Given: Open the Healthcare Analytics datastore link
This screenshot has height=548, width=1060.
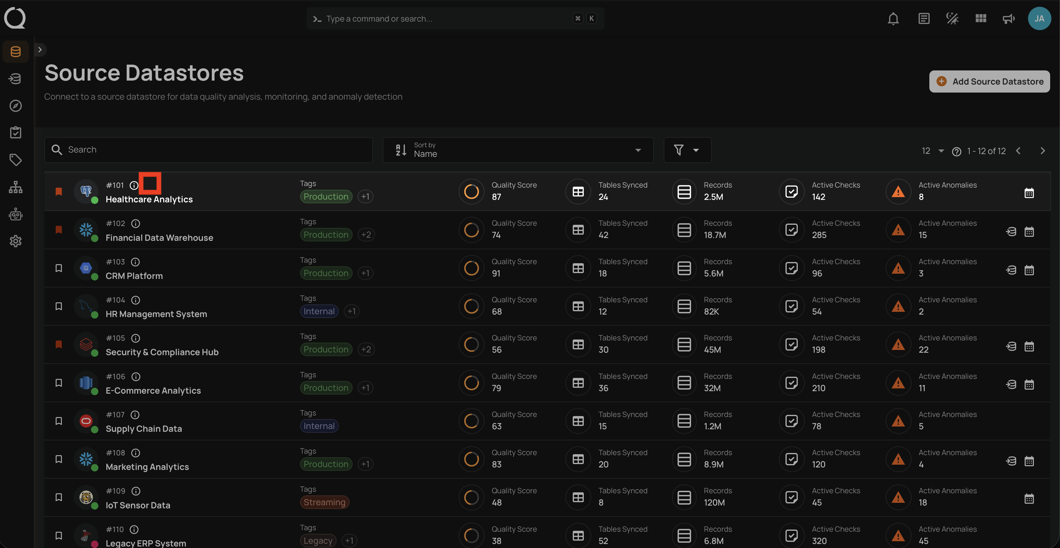Looking at the screenshot, I should (149, 199).
